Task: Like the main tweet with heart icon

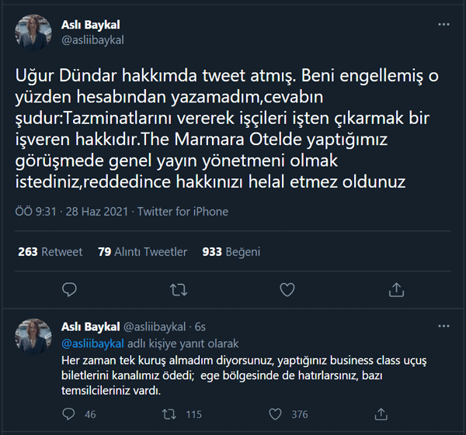Action: pos(287,290)
